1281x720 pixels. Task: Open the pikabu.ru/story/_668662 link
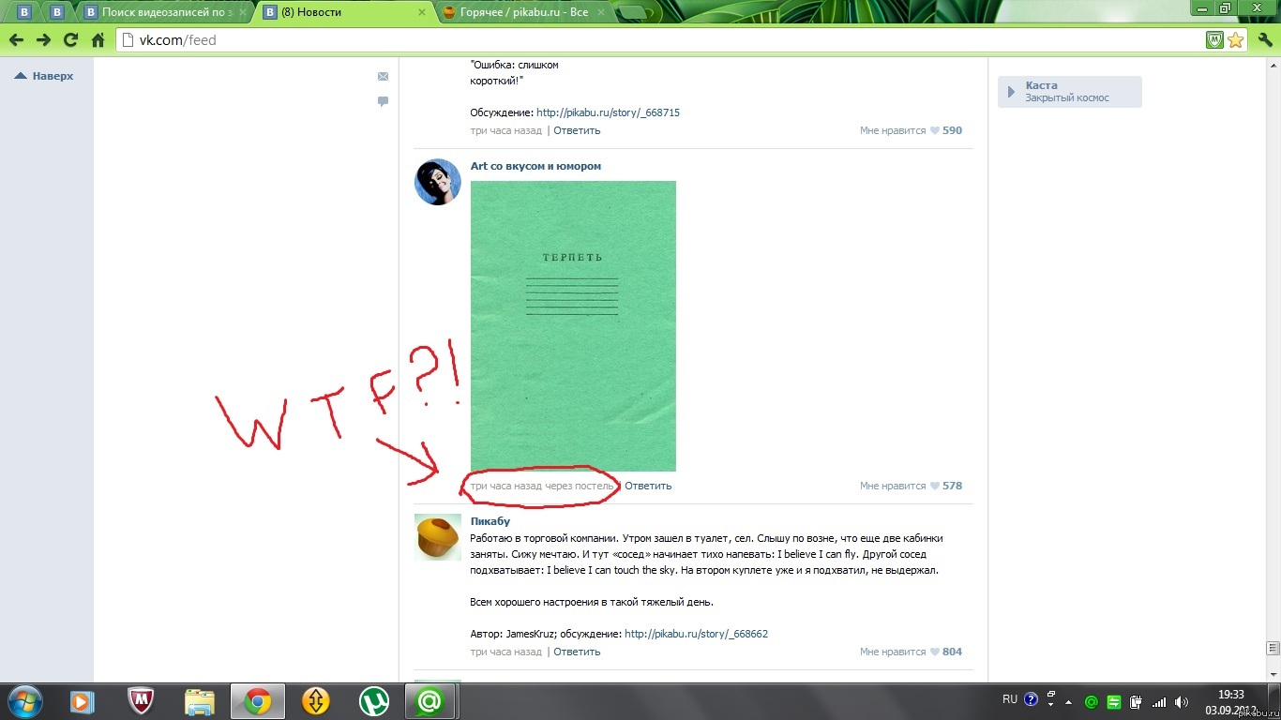coord(696,635)
